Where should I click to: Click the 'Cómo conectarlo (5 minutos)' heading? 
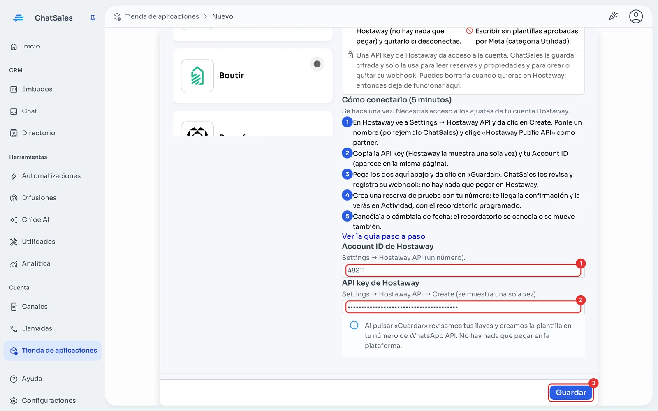click(397, 100)
